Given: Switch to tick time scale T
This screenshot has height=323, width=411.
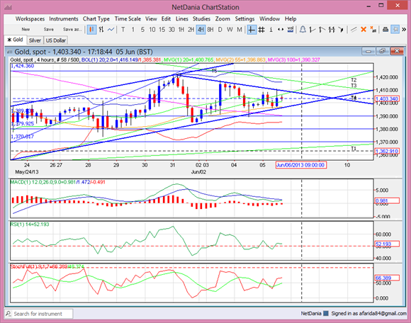Looking at the screenshot, I should click(123, 30).
